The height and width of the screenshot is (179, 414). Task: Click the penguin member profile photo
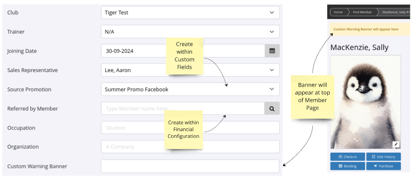[x=365, y=101]
